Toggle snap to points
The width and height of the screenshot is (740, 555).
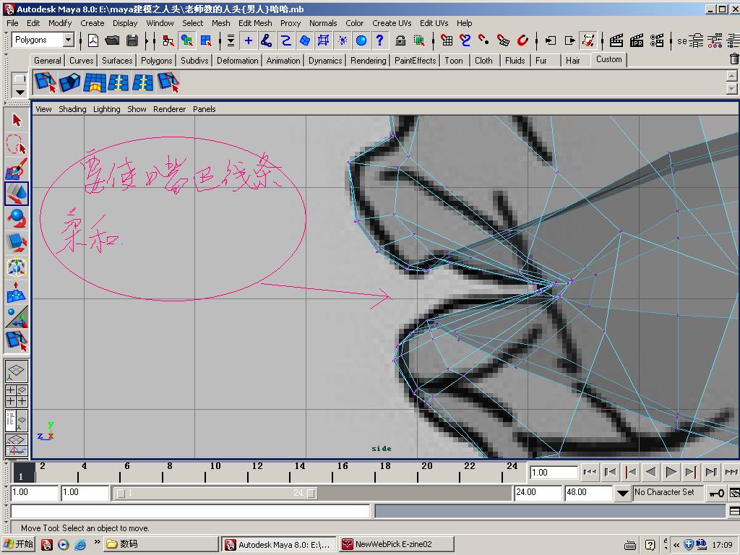483,40
